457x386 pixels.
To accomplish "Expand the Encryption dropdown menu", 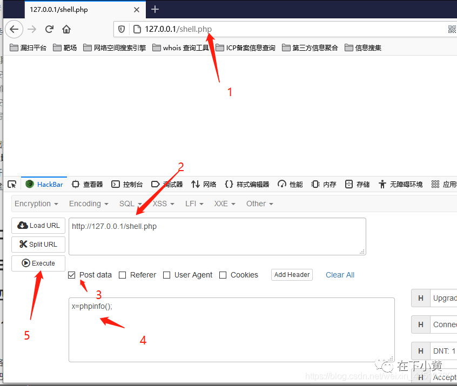I will pos(36,204).
